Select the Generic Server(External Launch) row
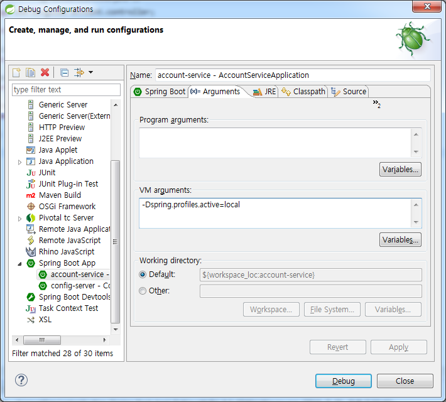This screenshot has width=446, height=402. (69, 116)
